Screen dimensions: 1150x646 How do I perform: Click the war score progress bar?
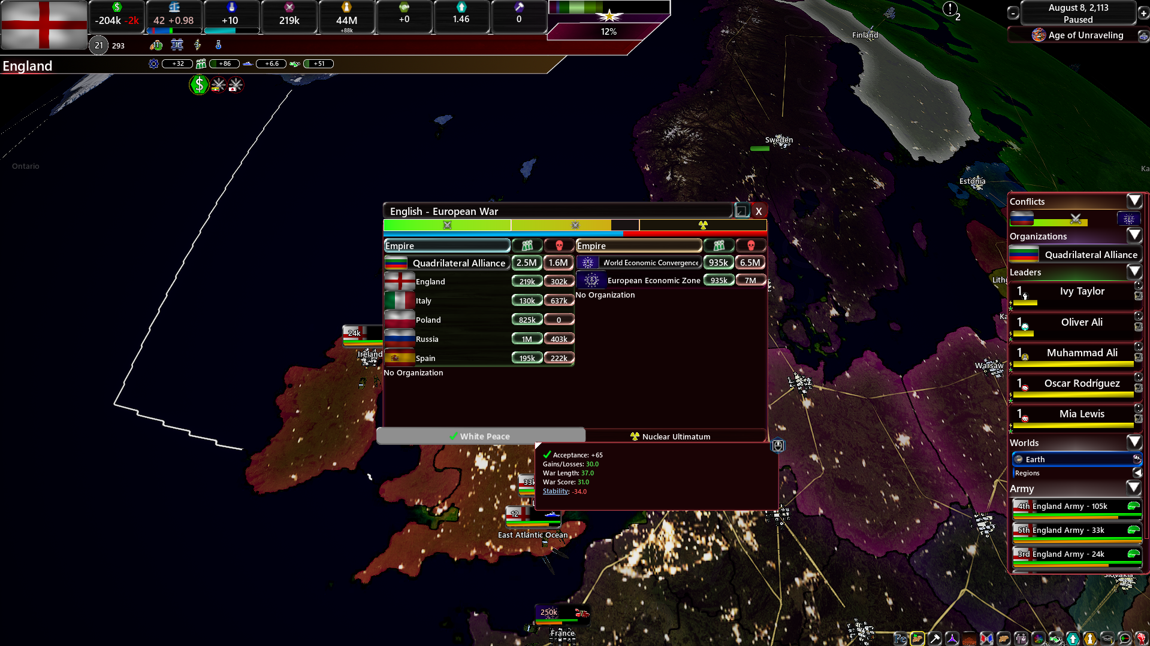tap(575, 225)
